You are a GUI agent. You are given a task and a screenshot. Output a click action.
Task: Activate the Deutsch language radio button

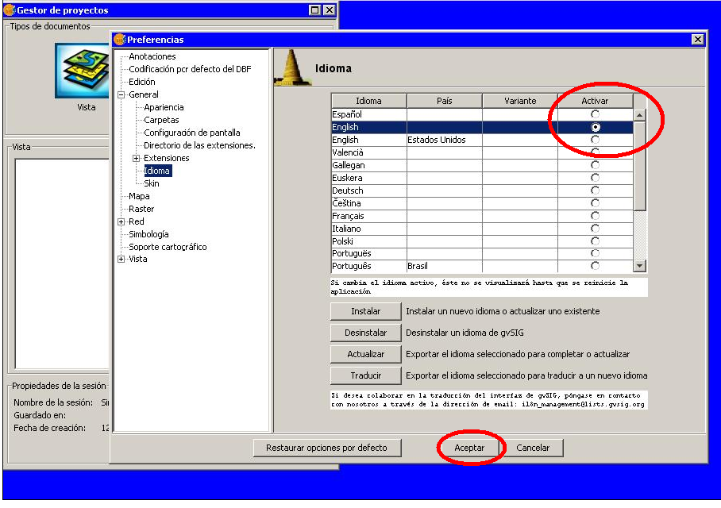pos(595,190)
